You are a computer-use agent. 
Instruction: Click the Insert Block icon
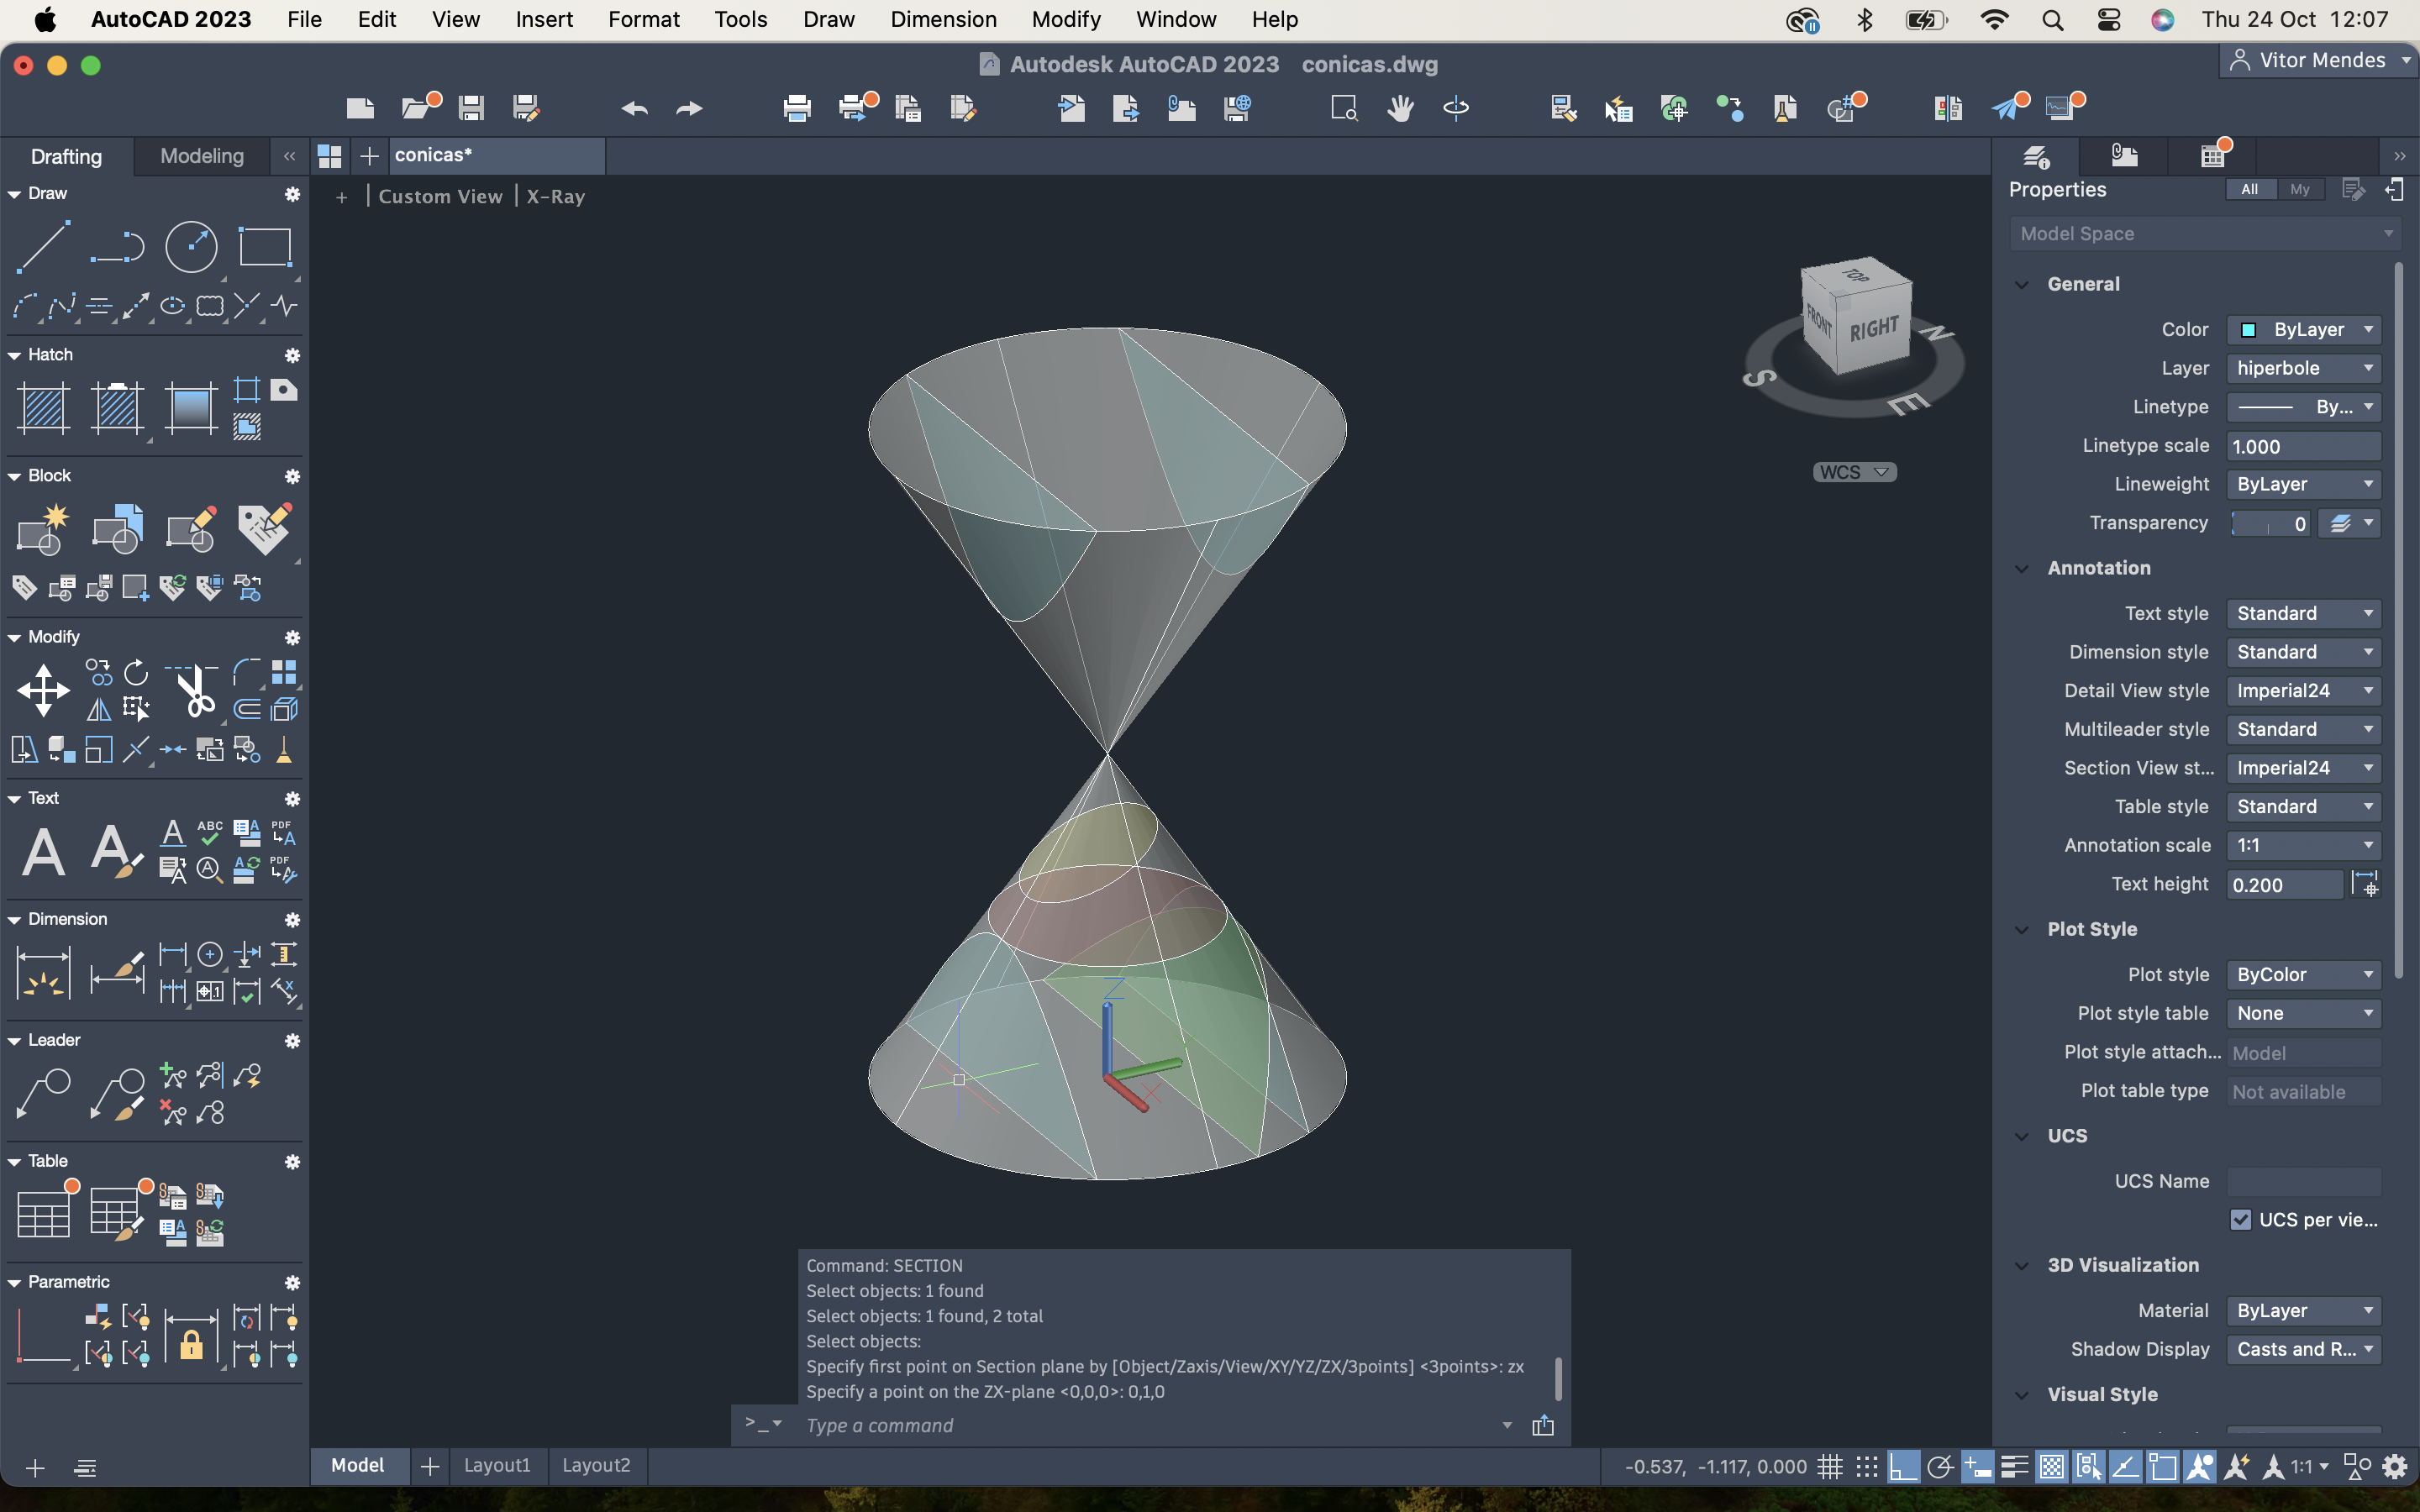(117, 528)
